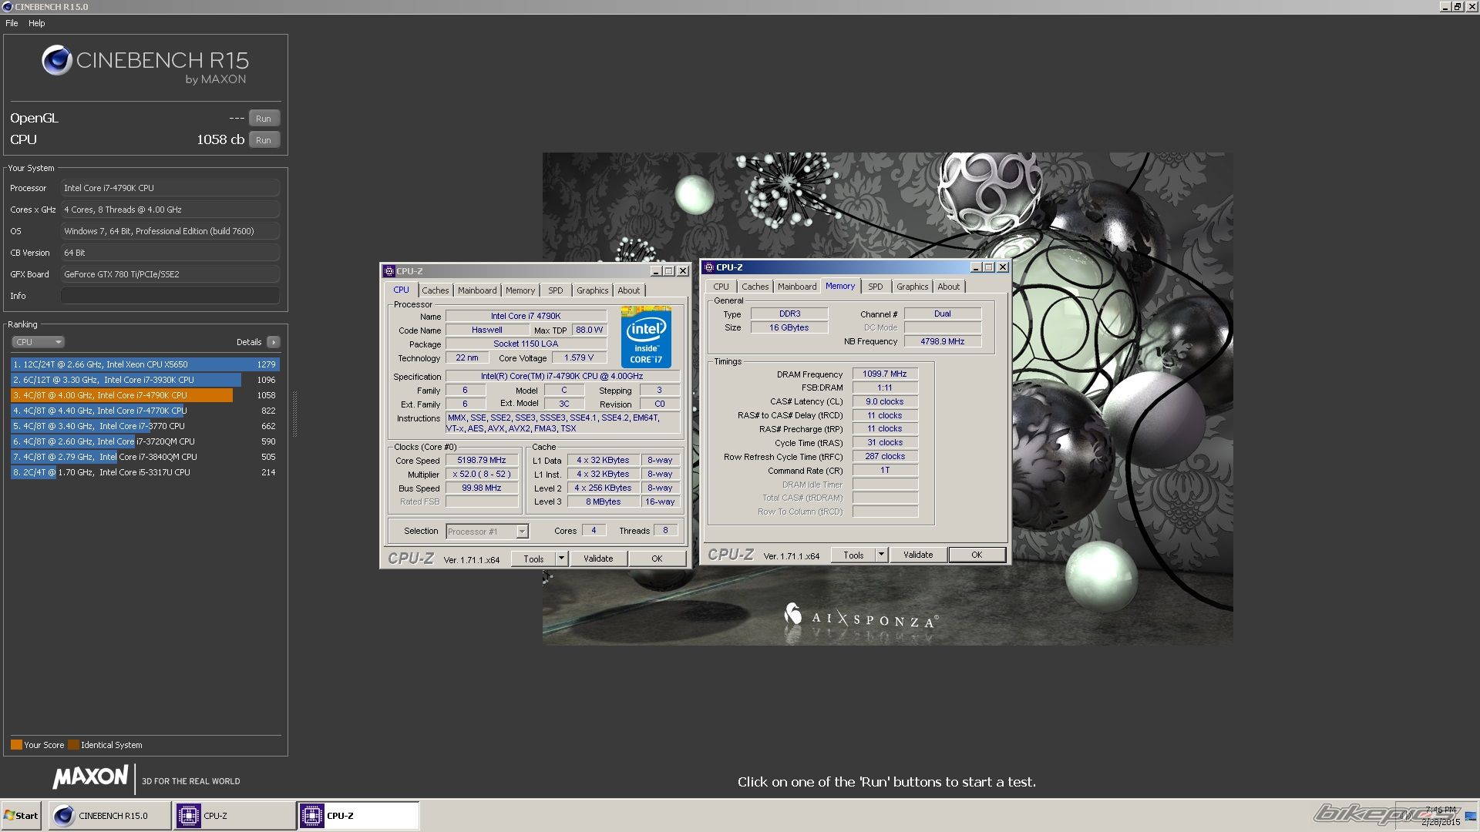This screenshot has height=832, width=1480.
Task: Switch to About tab in left CPU-Z
Action: coord(628,290)
